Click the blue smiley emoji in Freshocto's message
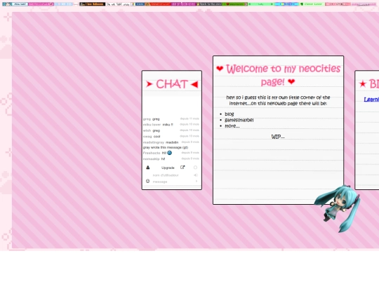Screen dimensions: 379x284 point(169,153)
